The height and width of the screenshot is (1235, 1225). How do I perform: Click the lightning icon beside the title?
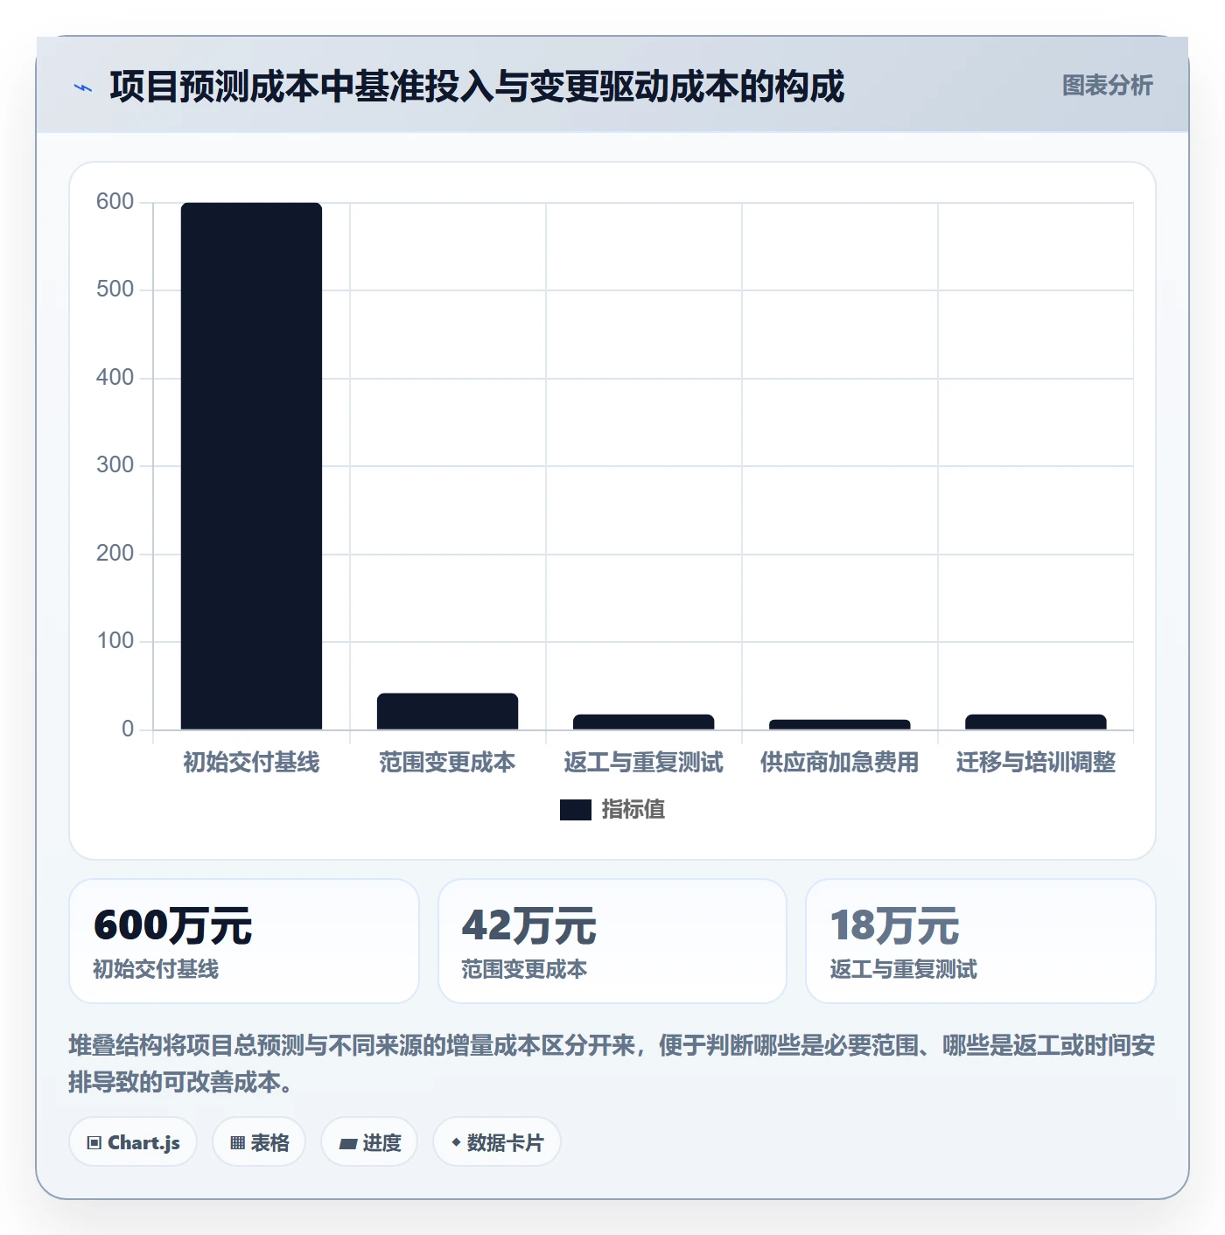tap(83, 87)
